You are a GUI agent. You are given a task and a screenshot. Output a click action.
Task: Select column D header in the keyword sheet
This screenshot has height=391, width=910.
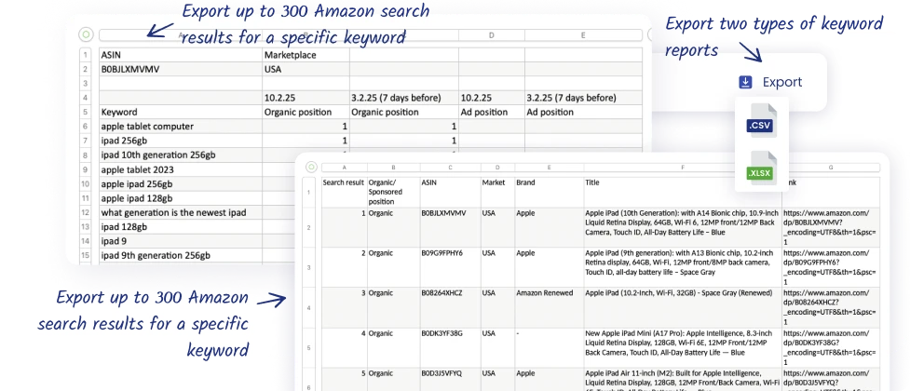click(x=491, y=35)
